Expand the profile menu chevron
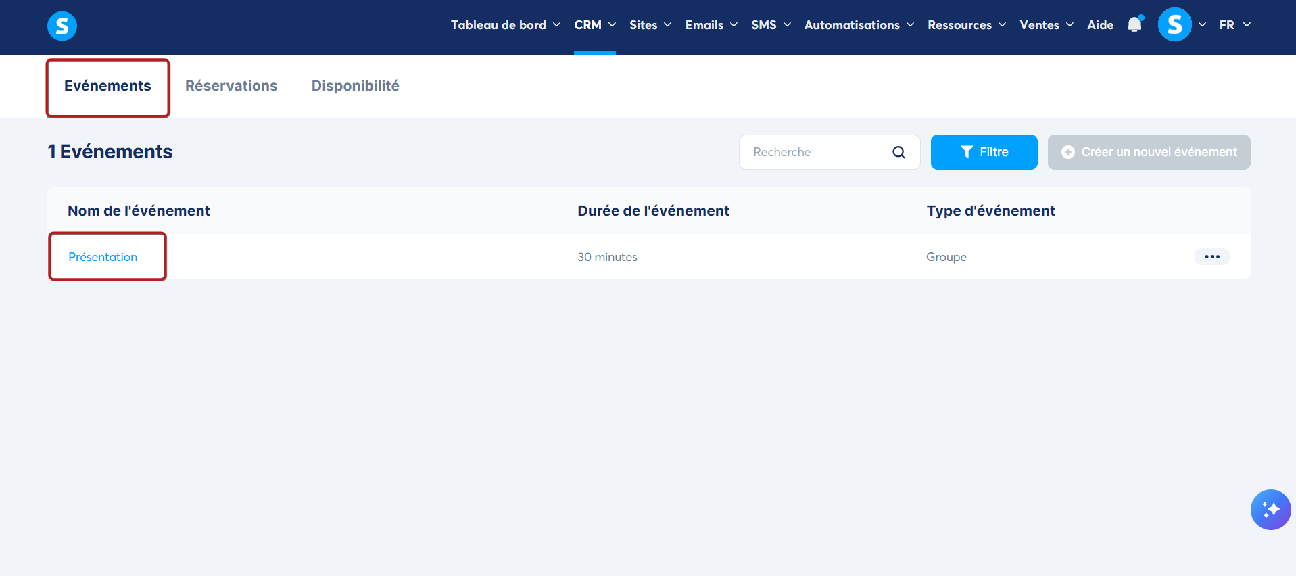Viewport: 1296px width, 576px height. pos(1202,25)
